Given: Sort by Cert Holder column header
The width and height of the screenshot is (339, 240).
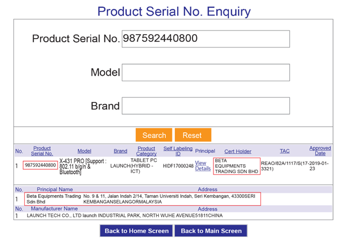Looking at the screenshot, I should click(238, 152).
